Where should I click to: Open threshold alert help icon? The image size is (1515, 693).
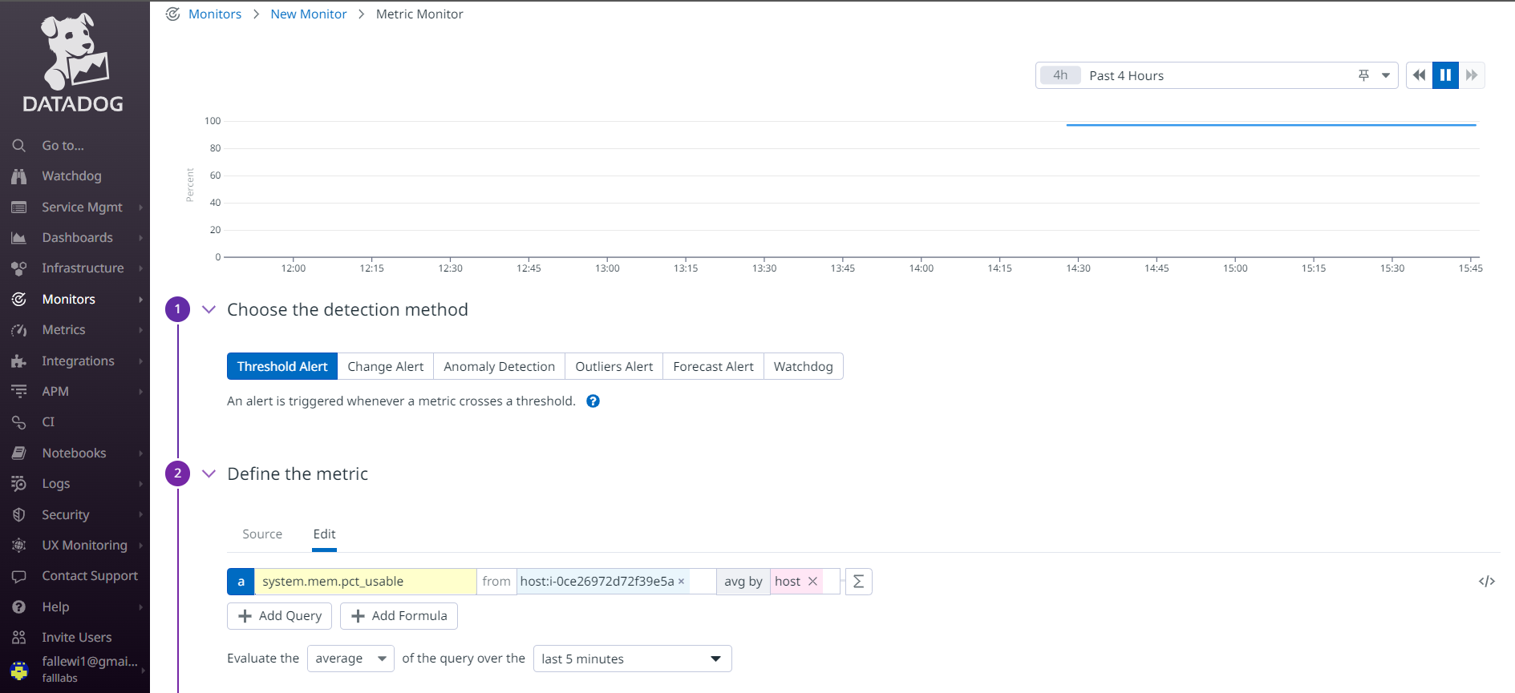pyautogui.click(x=593, y=401)
